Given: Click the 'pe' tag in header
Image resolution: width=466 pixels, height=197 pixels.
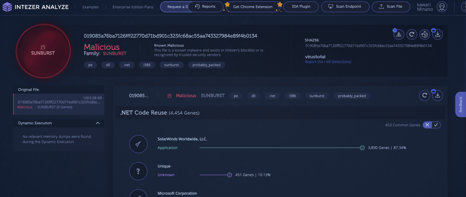Looking at the screenshot, I should click(90, 65).
